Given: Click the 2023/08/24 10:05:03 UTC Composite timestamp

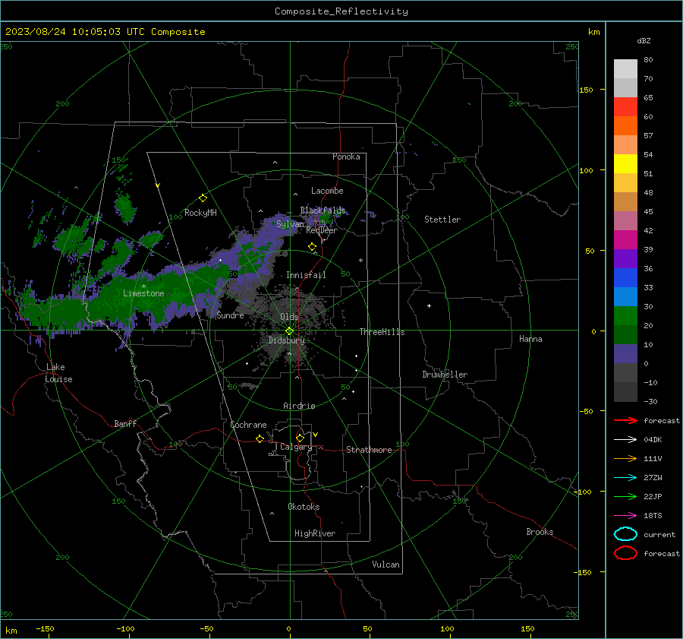Looking at the screenshot, I should 105,32.
